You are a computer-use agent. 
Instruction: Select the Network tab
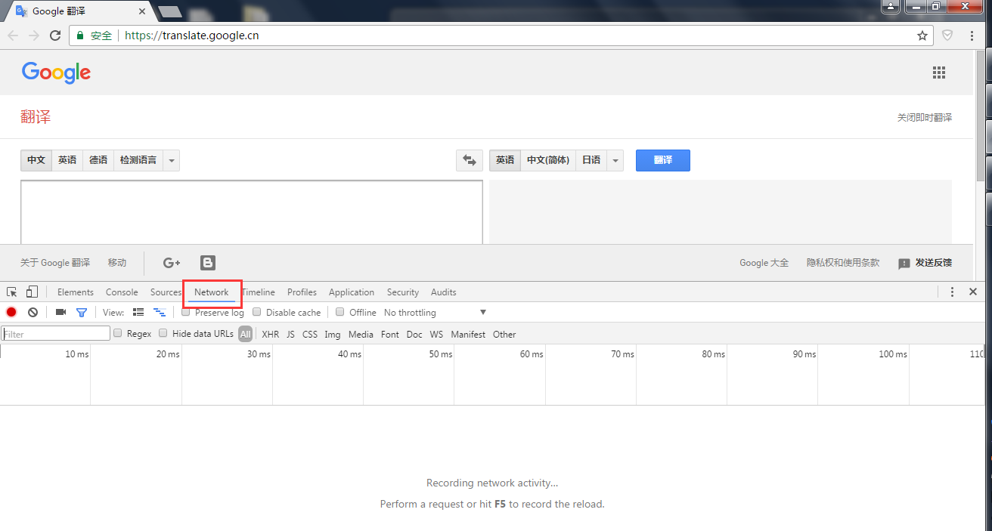click(212, 292)
